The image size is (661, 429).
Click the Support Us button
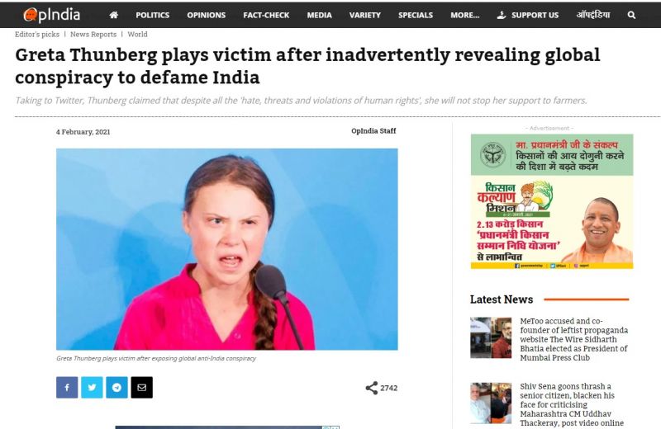528,15
